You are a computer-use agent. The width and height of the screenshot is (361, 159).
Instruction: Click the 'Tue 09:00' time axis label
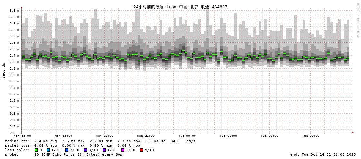[311, 136]
